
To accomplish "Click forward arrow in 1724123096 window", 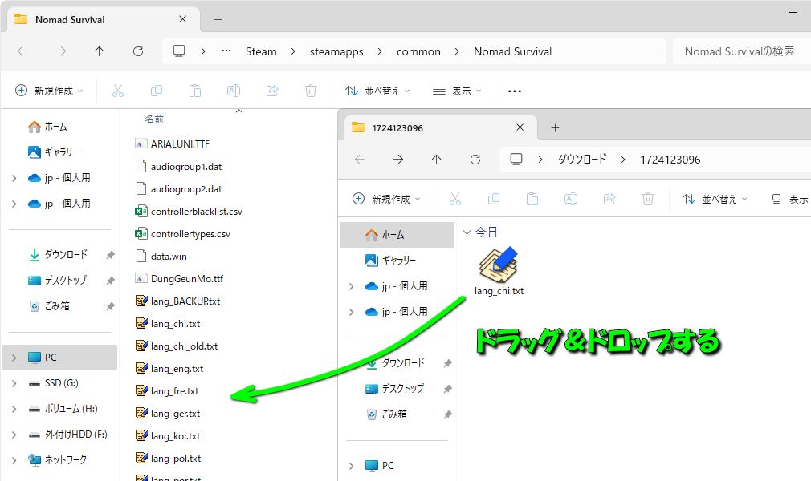I will click(398, 160).
